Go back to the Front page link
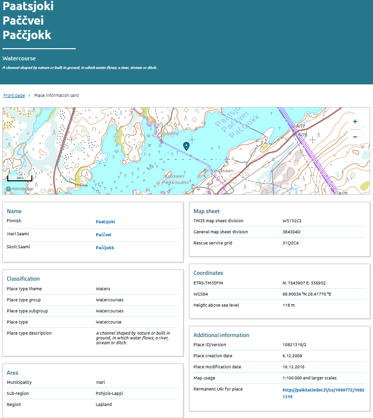Screen dimensions: 373x418 (x=14, y=95)
